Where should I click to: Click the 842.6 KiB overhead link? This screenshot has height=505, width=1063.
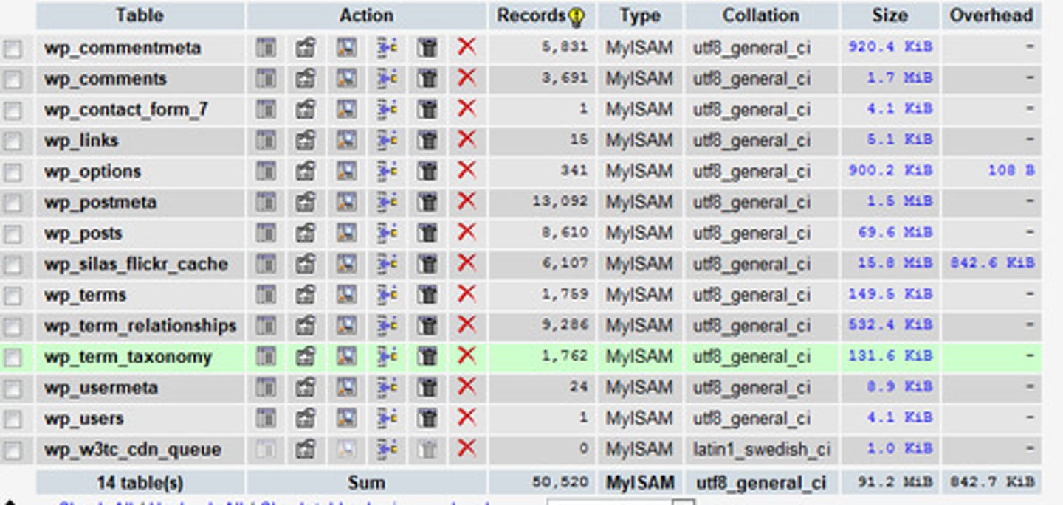(x=991, y=263)
